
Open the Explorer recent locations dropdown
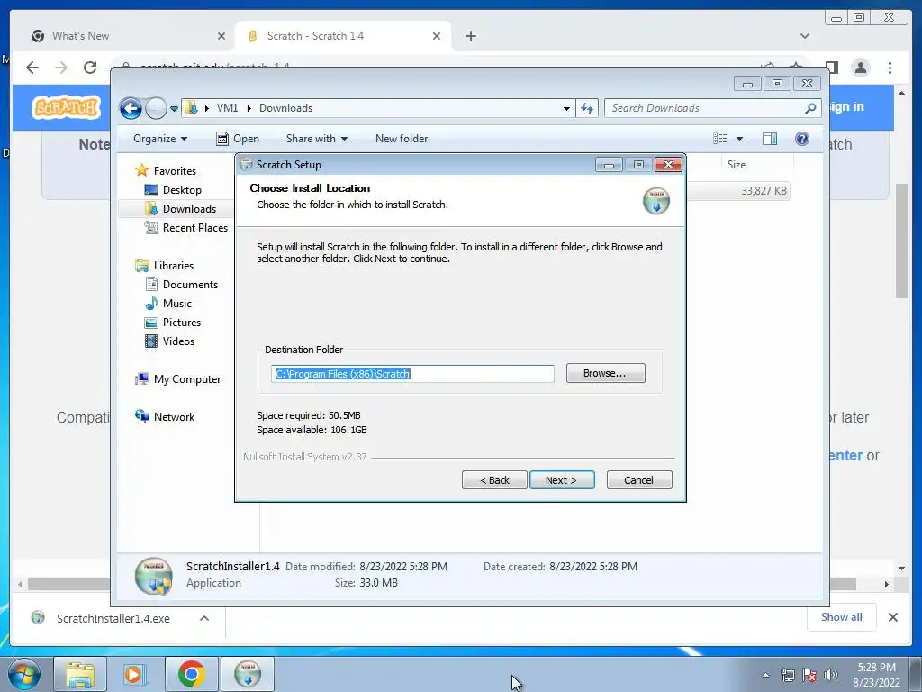[174, 109]
